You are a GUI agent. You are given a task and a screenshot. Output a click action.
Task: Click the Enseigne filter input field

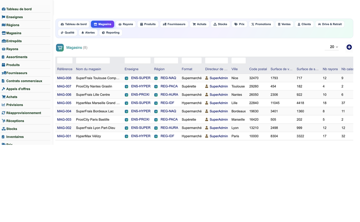point(138,60)
